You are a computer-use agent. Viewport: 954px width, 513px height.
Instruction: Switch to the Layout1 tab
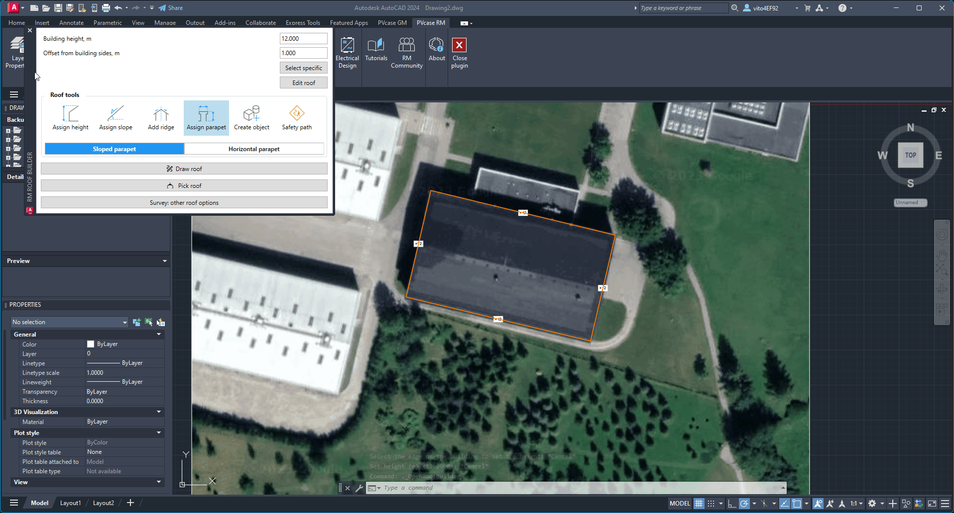point(70,503)
